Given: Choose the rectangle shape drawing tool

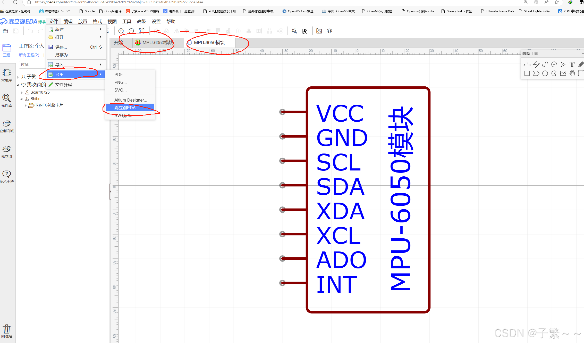Looking at the screenshot, I should [527, 74].
